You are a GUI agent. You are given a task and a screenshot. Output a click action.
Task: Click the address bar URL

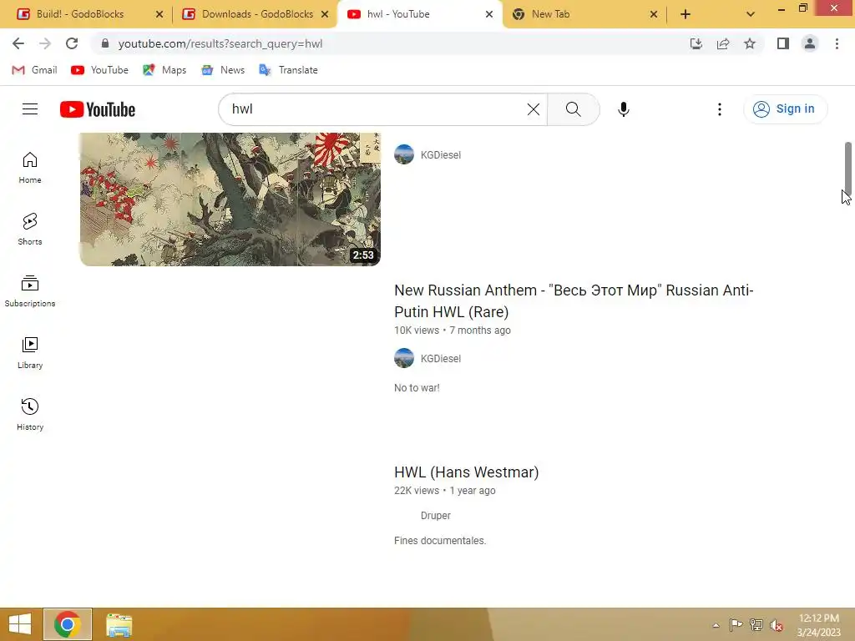click(220, 43)
